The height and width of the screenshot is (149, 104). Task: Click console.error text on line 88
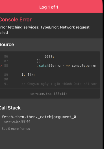84,66
